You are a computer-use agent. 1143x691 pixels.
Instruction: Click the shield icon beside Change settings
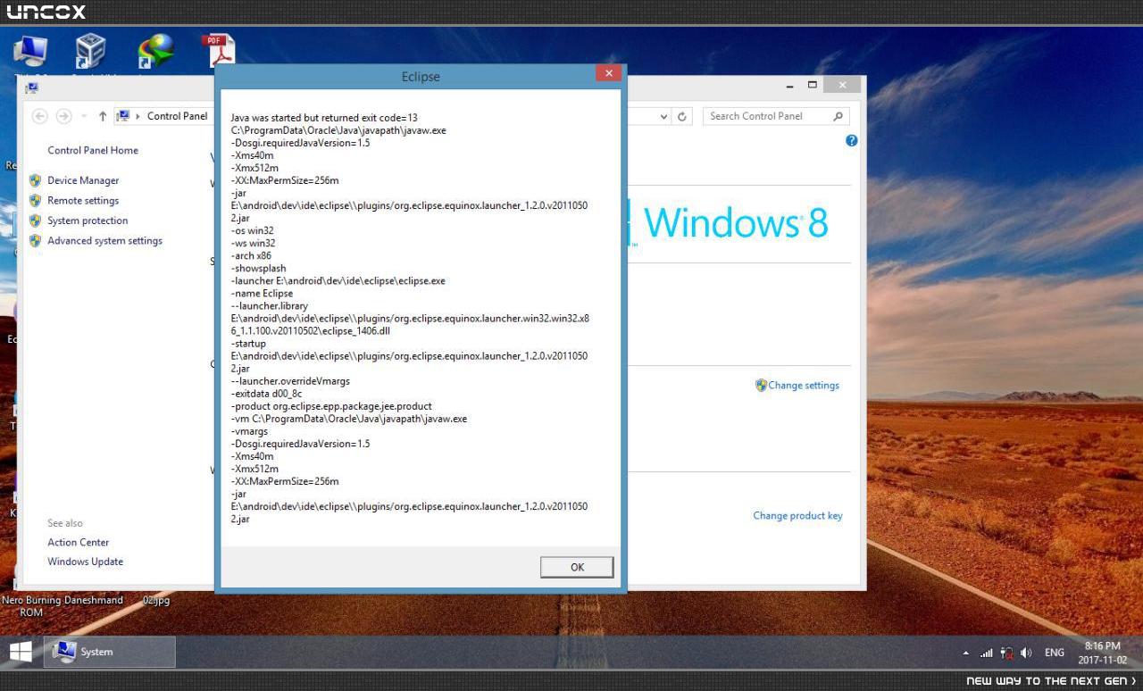coord(761,386)
